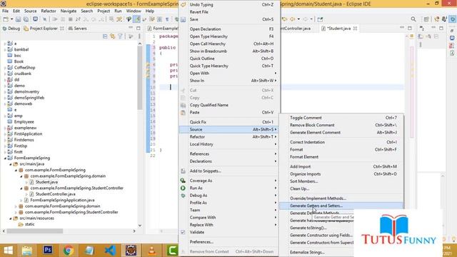The width and height of the screenshot is (457, 257).
Task: Select StudentController.java in tree
Action: (x=56, y=194)
